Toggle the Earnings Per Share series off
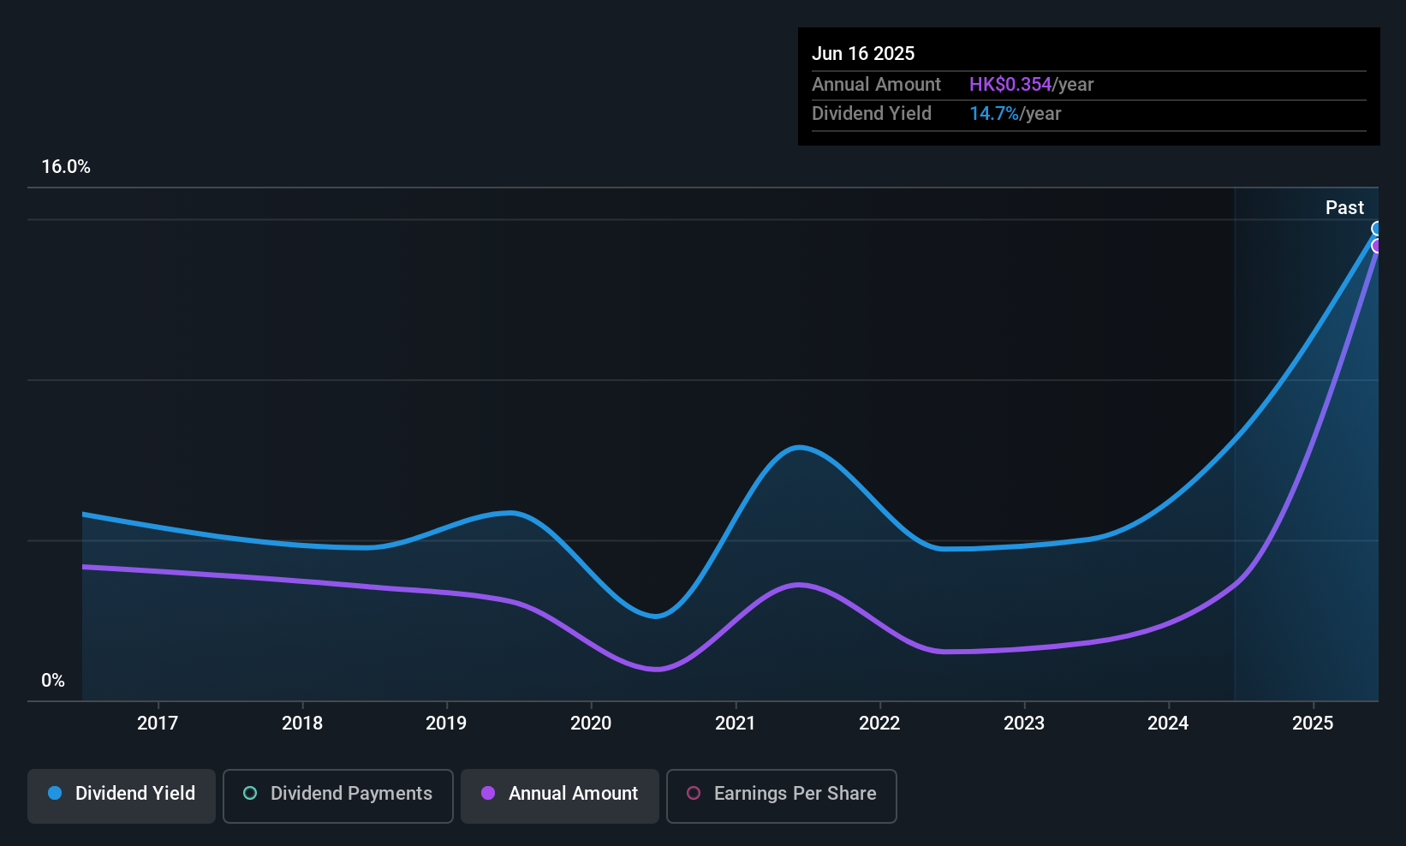The image size is (1406, 846). [780, 794]
